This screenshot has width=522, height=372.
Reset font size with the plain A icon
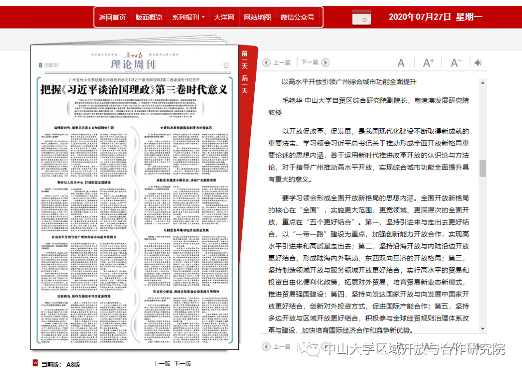point(401,63)
